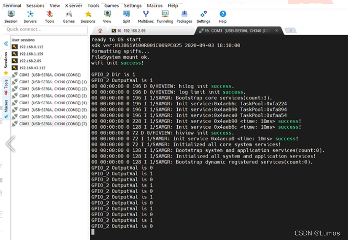Open the Tools menu
Screen dimensions: 348x240
(x=93, y=6)
